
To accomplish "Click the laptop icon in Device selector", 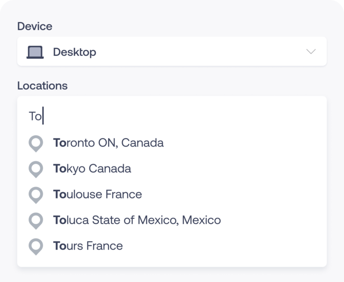I will click(35, 52).
